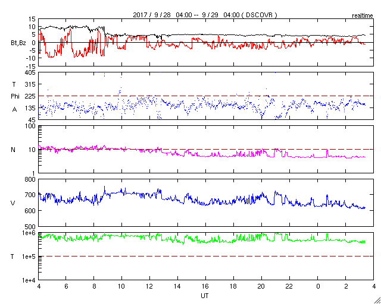Click the '1e+5' temperature tick label

click(x=29, y=256)
